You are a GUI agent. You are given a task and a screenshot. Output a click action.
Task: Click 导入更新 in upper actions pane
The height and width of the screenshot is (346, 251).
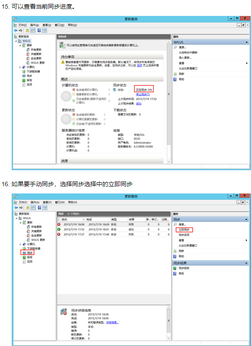[x=185, y=58]
